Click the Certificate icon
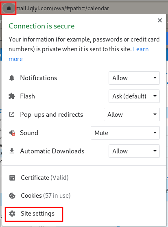Screen dimensions: 168x227 [12, 178]
